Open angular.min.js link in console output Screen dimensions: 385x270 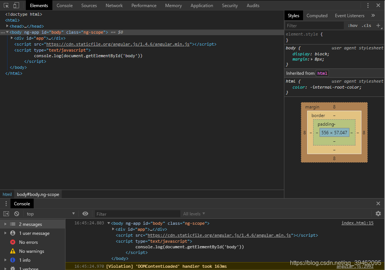[x=219, y=235]
